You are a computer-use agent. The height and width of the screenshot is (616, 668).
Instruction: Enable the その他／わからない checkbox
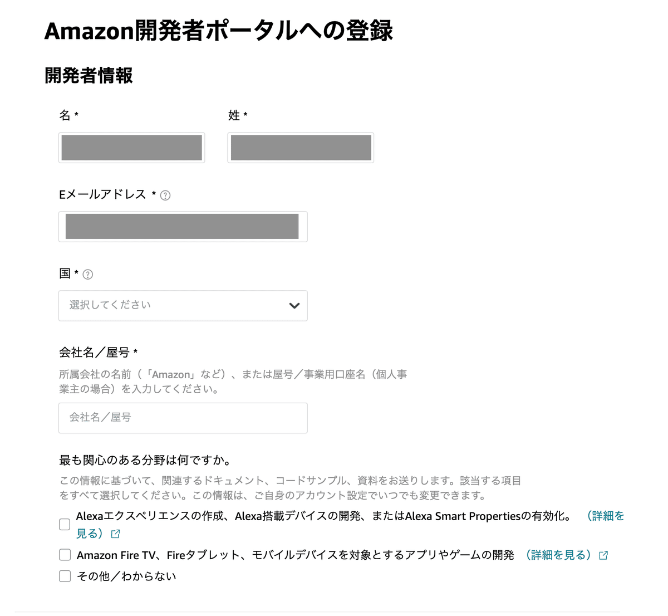point(65,576)
